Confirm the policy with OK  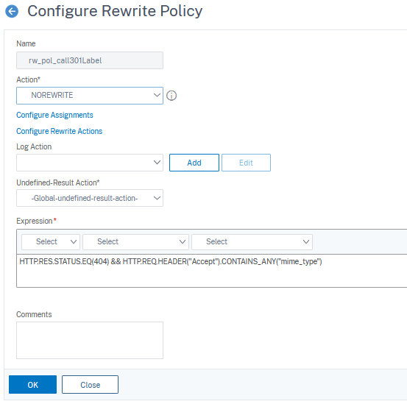[32, 385]
